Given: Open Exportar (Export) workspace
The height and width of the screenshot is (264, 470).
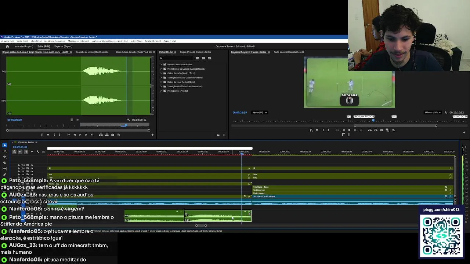Looking at the screenshot, I should click(x=63, y=46).
